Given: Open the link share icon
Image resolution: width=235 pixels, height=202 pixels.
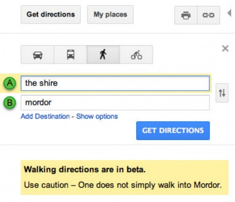Looking at the screenshot, I should click(209, 15).
